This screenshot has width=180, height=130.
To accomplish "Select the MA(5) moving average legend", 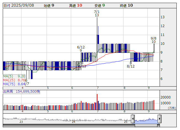I will (x=14, y=76).
